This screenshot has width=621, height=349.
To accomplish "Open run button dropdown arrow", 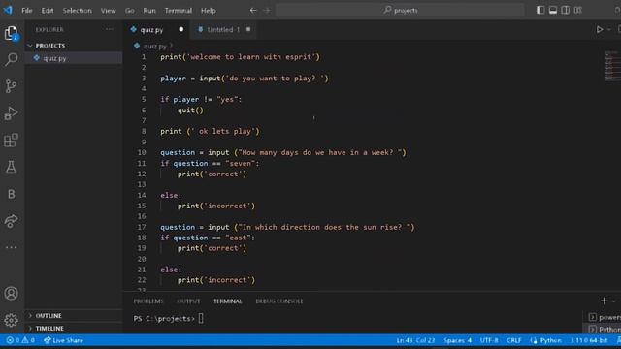I will pyautogui.click(x=609, y=30).
